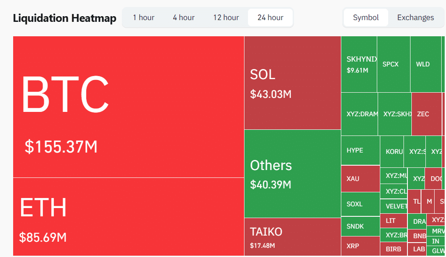Open the TAIKO $17.48M tile
446x257 pixels.
click(x=293, y=237)
